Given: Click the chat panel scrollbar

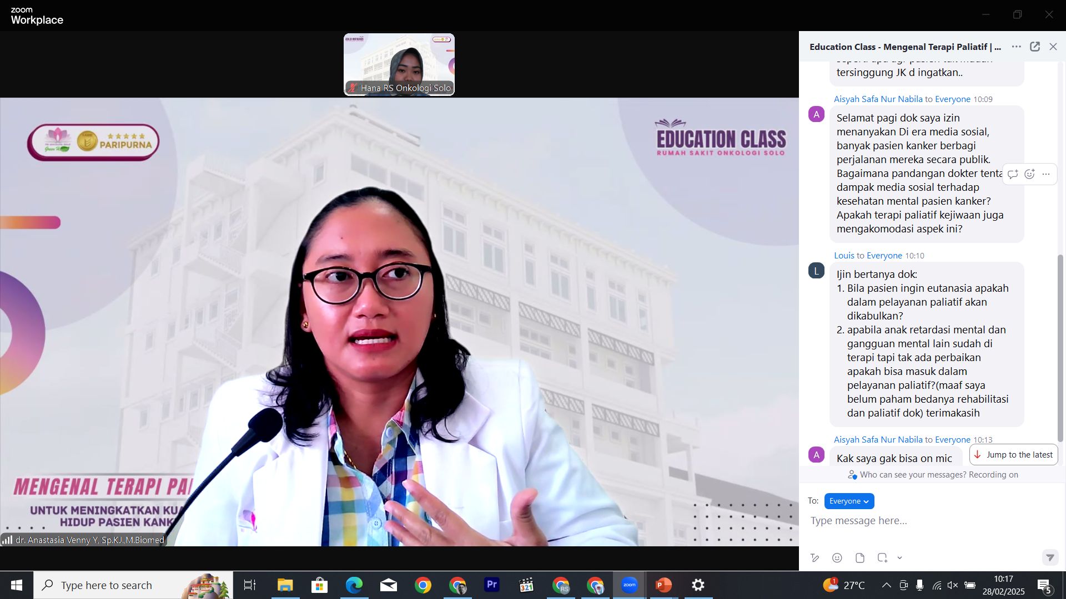Looking at the screenshot, I should click(x=1059, y=348).
